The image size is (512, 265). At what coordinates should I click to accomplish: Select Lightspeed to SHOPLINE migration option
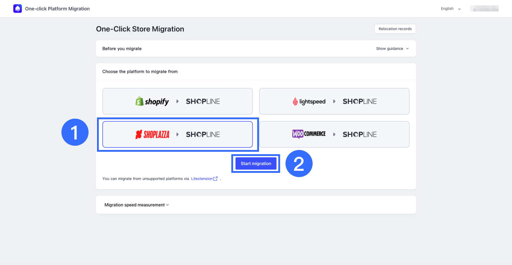click(334, 101)
